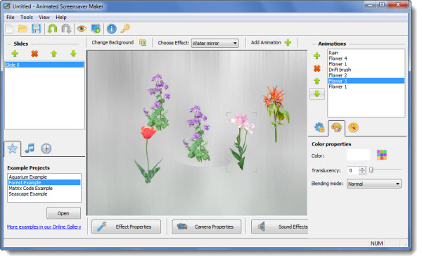The height and width of the screenshot is (261, 422).
Task: Redo with the gray arrow icon
Action: tap(66, 29)
